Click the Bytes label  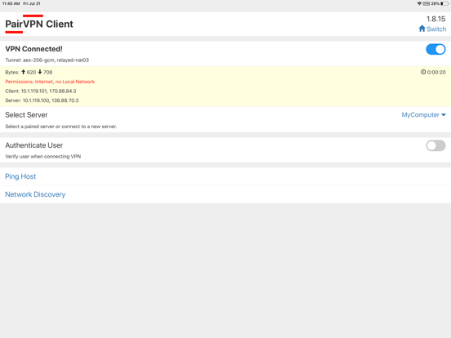pos(12,72)
